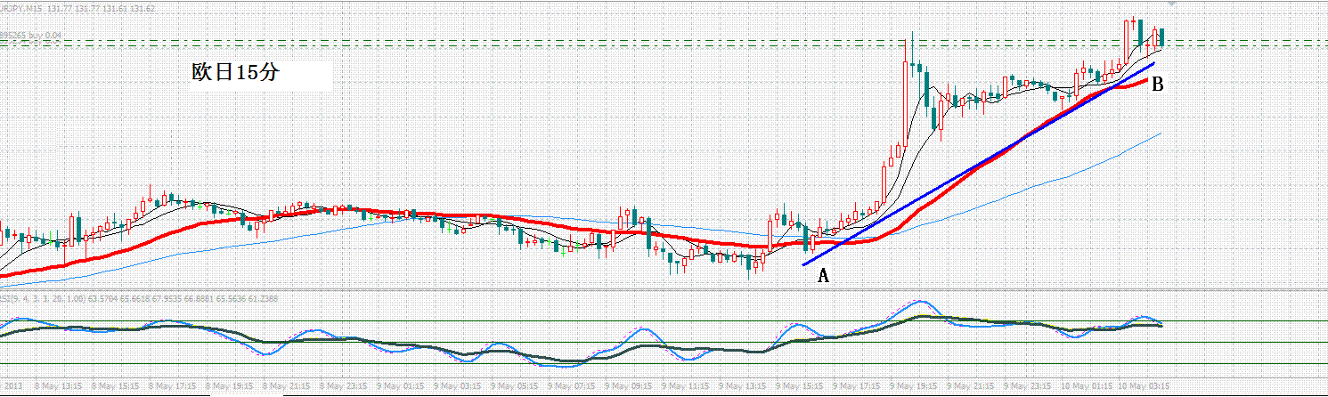Click the letter B annotation label
This screenshot has width=1328, height=397.
1158,85
